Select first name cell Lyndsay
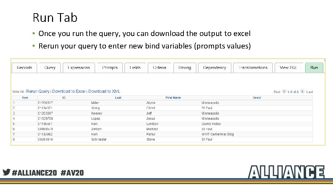 click(x=153, y=124)
